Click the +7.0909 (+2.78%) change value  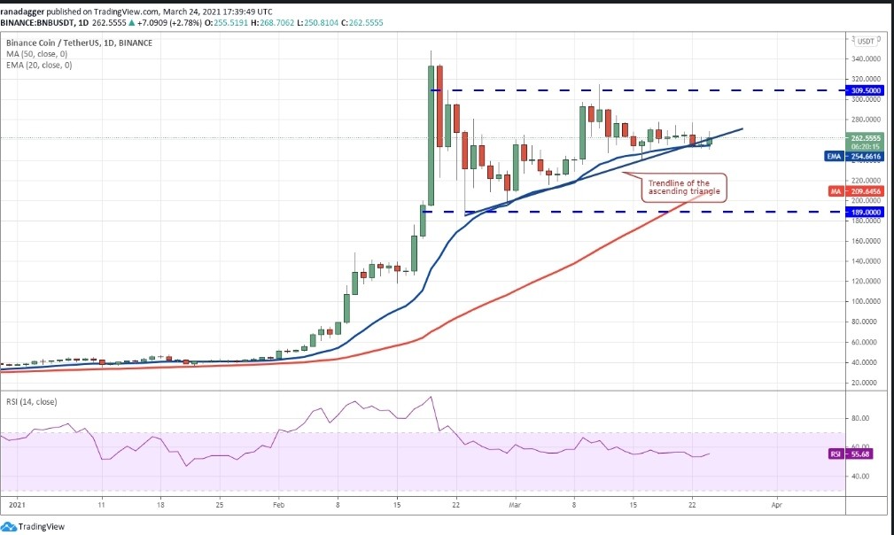(x=169, y=23)
